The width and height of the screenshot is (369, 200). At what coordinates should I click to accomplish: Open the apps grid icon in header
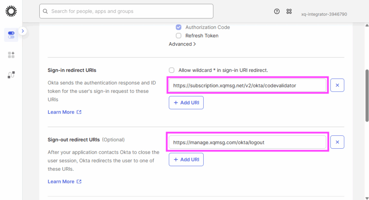pos(289,11)
